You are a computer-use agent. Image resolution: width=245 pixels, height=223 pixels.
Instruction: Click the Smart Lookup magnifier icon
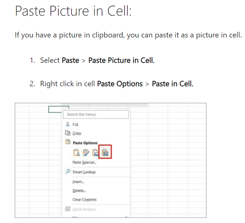[68, 172]
